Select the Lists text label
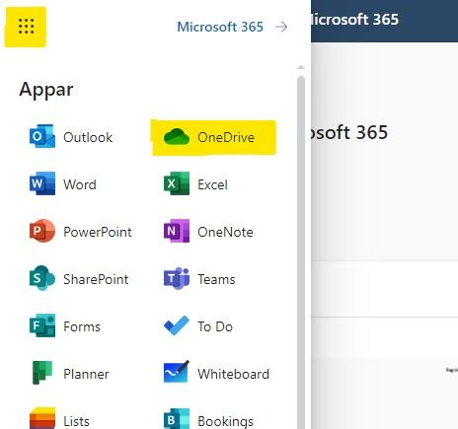 (x=76, y=421)
